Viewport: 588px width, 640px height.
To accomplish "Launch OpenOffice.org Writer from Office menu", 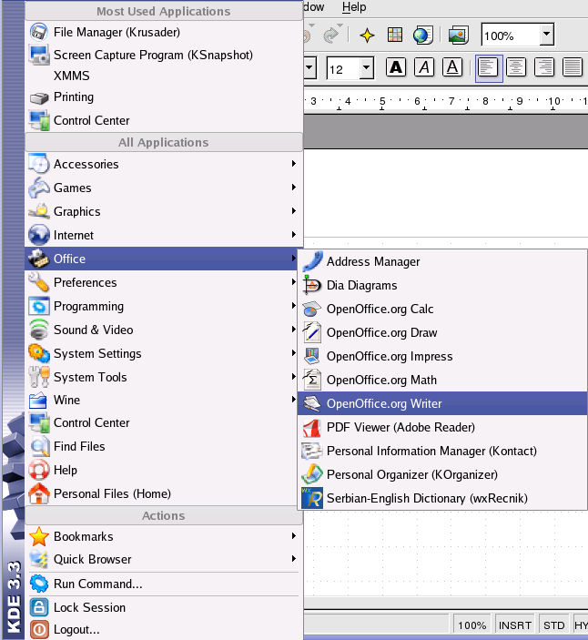I will (383, 403).
